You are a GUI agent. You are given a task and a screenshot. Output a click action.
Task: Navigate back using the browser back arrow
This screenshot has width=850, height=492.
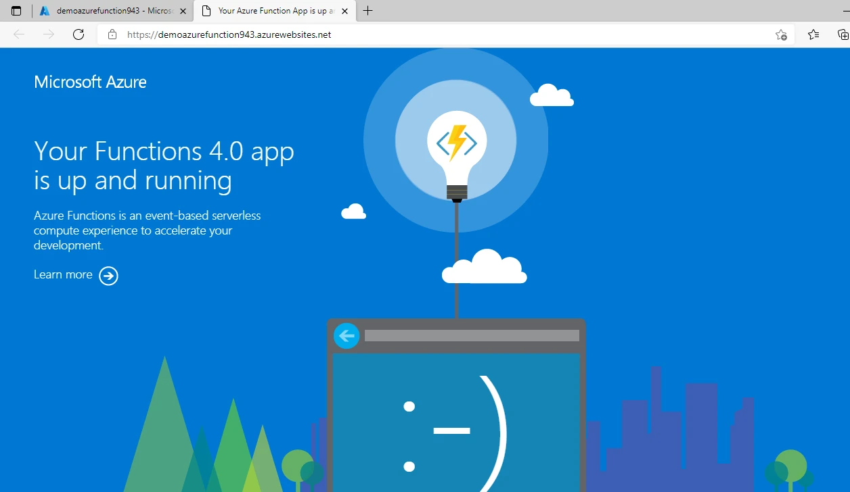[x=18, y=34]
